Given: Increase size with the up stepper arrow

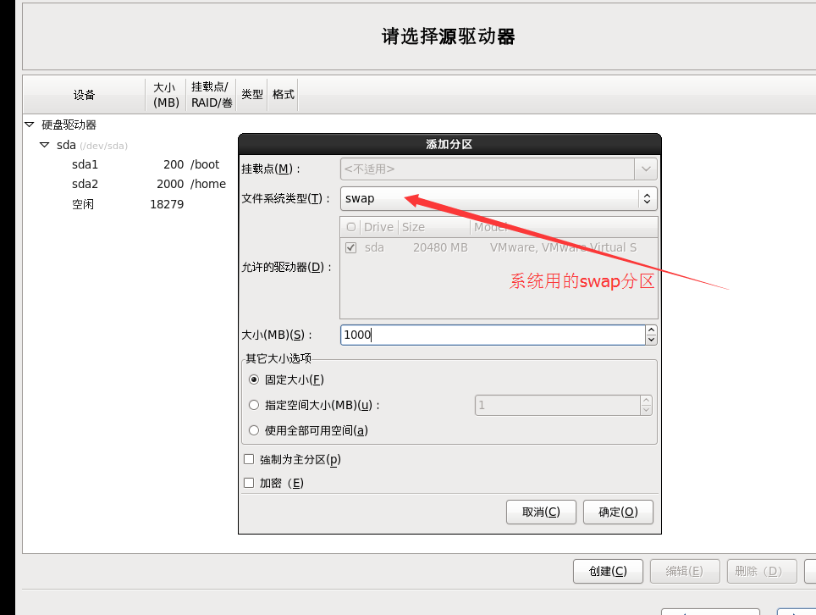Looking at the screenshot, I should coord(651,330).
